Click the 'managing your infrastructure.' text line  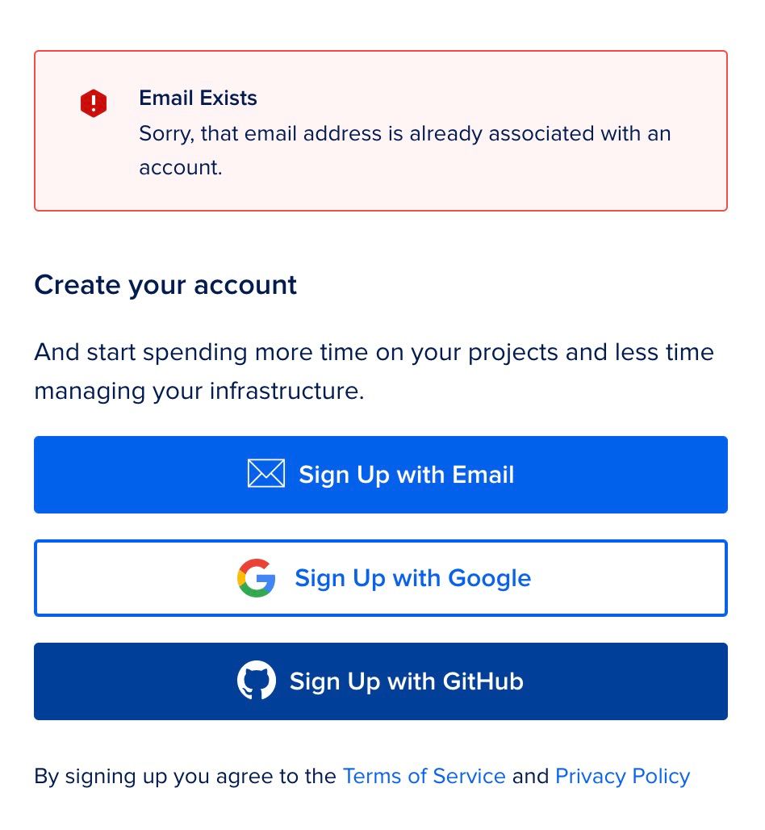click(x=199, y=391)
